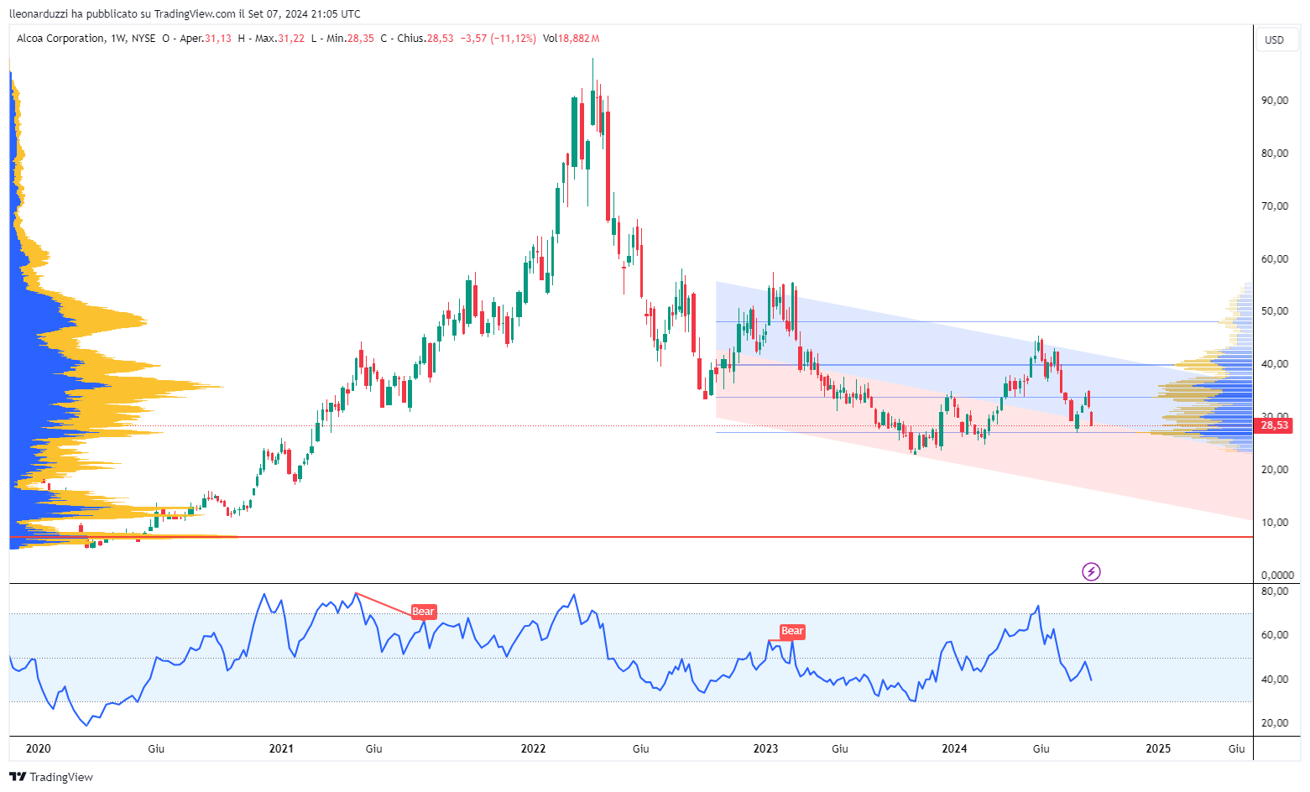Click the 60,00 label on the RSI scale
Image resolution: width=1310 pixels, height=792 pixels.
[x=1275, y=635]
